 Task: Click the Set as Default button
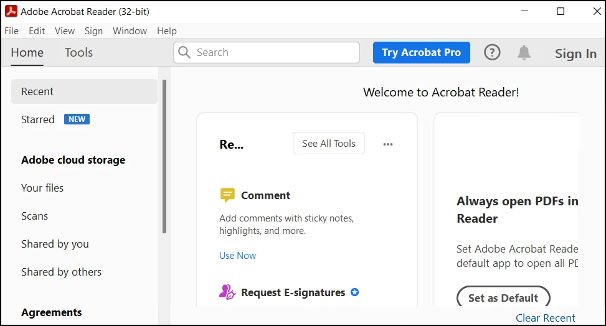[x=503, y=297]
